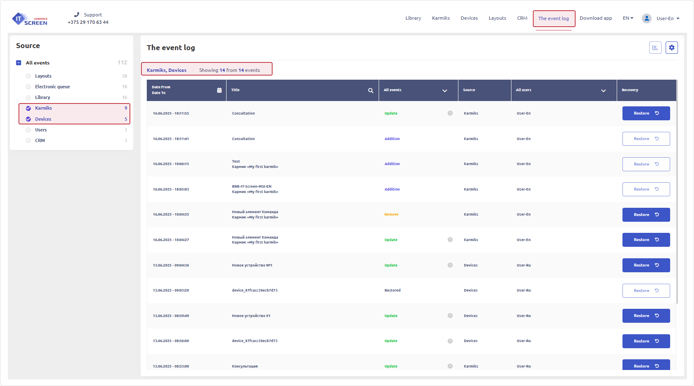Open the event log settings gear
This screenshot has width=694, height=386.
(671, 48)
